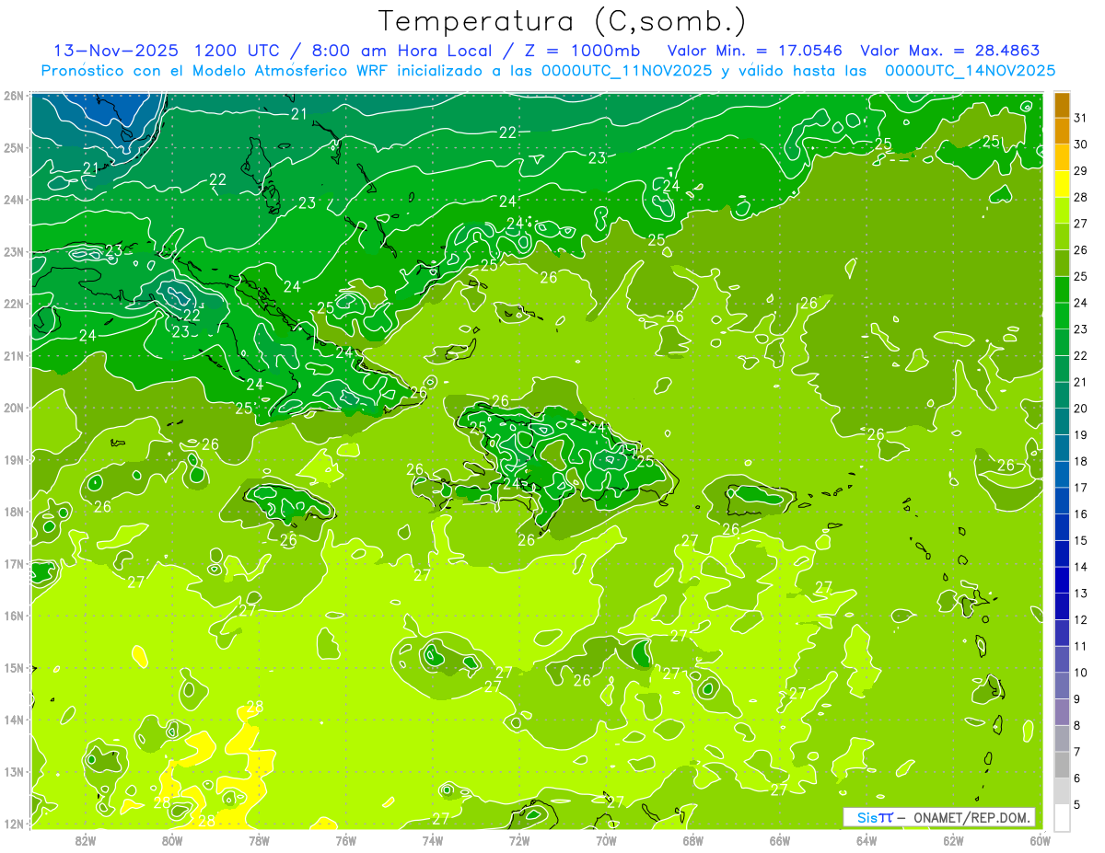Click the "20N" latitude axis label
This screenshot has width=1105, height=853.
tap(12, 408)
